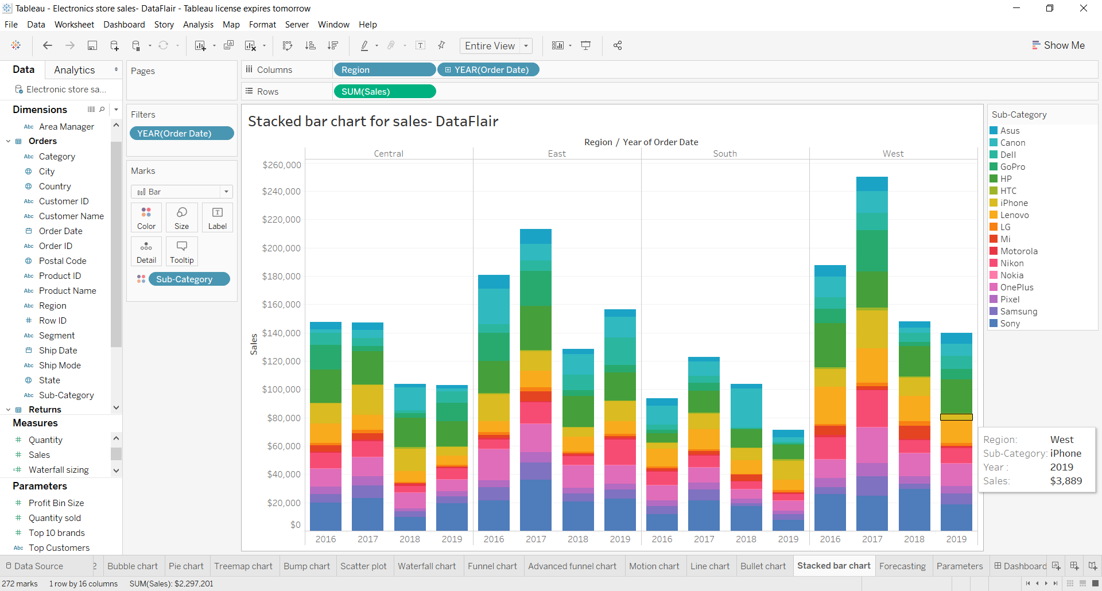The image size is (1102, 591).
Task: Open the Mark type dropdown showing Bar
Action: click(x=227, y=191)
